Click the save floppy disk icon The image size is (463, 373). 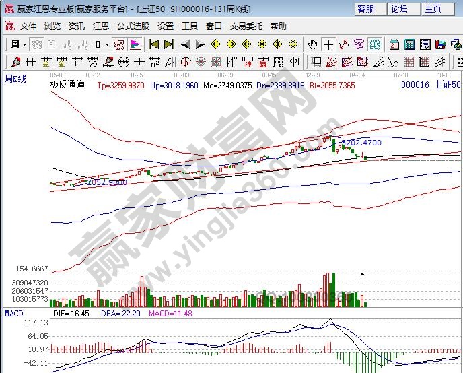click(x=439, y=44)
